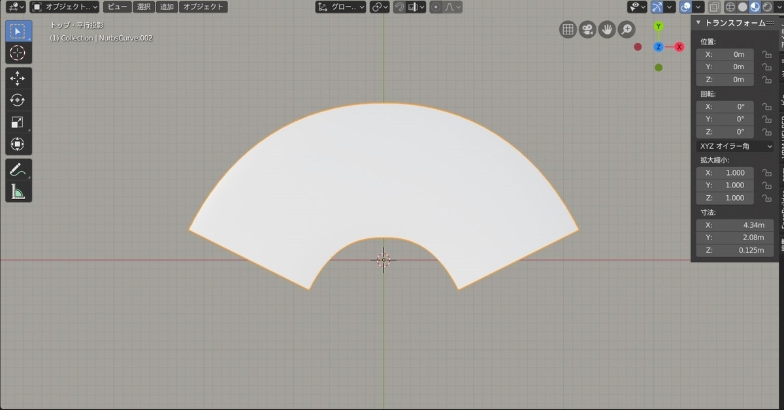This screenshot has height=410, width=784.
Task: Open the 追加 menu
Action: (167, 7)
